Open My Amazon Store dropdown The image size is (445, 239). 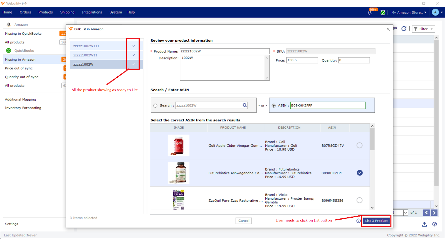tap(409, 12)
